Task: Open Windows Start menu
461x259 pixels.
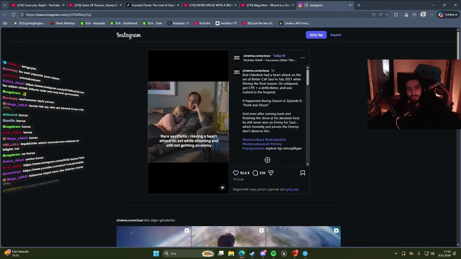Action: (x=156, y=254)
